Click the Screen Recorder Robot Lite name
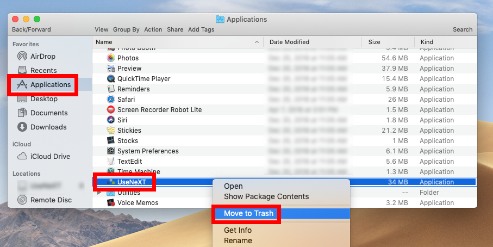Screen dimensions: 493x247 click(159, 109)
